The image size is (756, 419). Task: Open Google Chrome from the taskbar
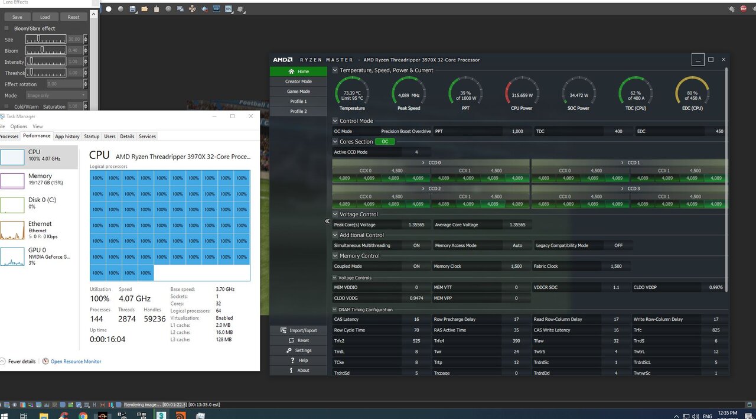[82, 415]
